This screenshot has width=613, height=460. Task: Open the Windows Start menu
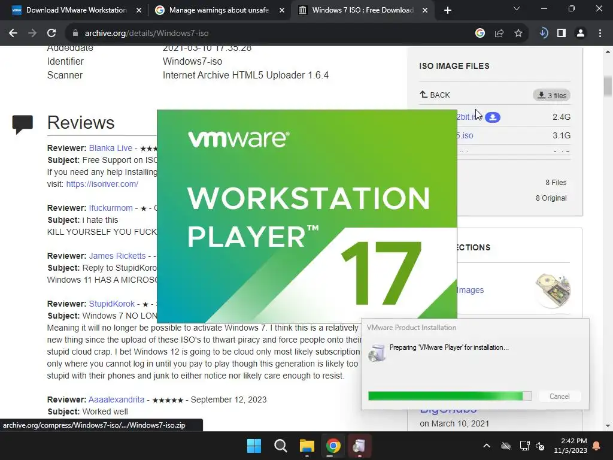pos(254,446)
